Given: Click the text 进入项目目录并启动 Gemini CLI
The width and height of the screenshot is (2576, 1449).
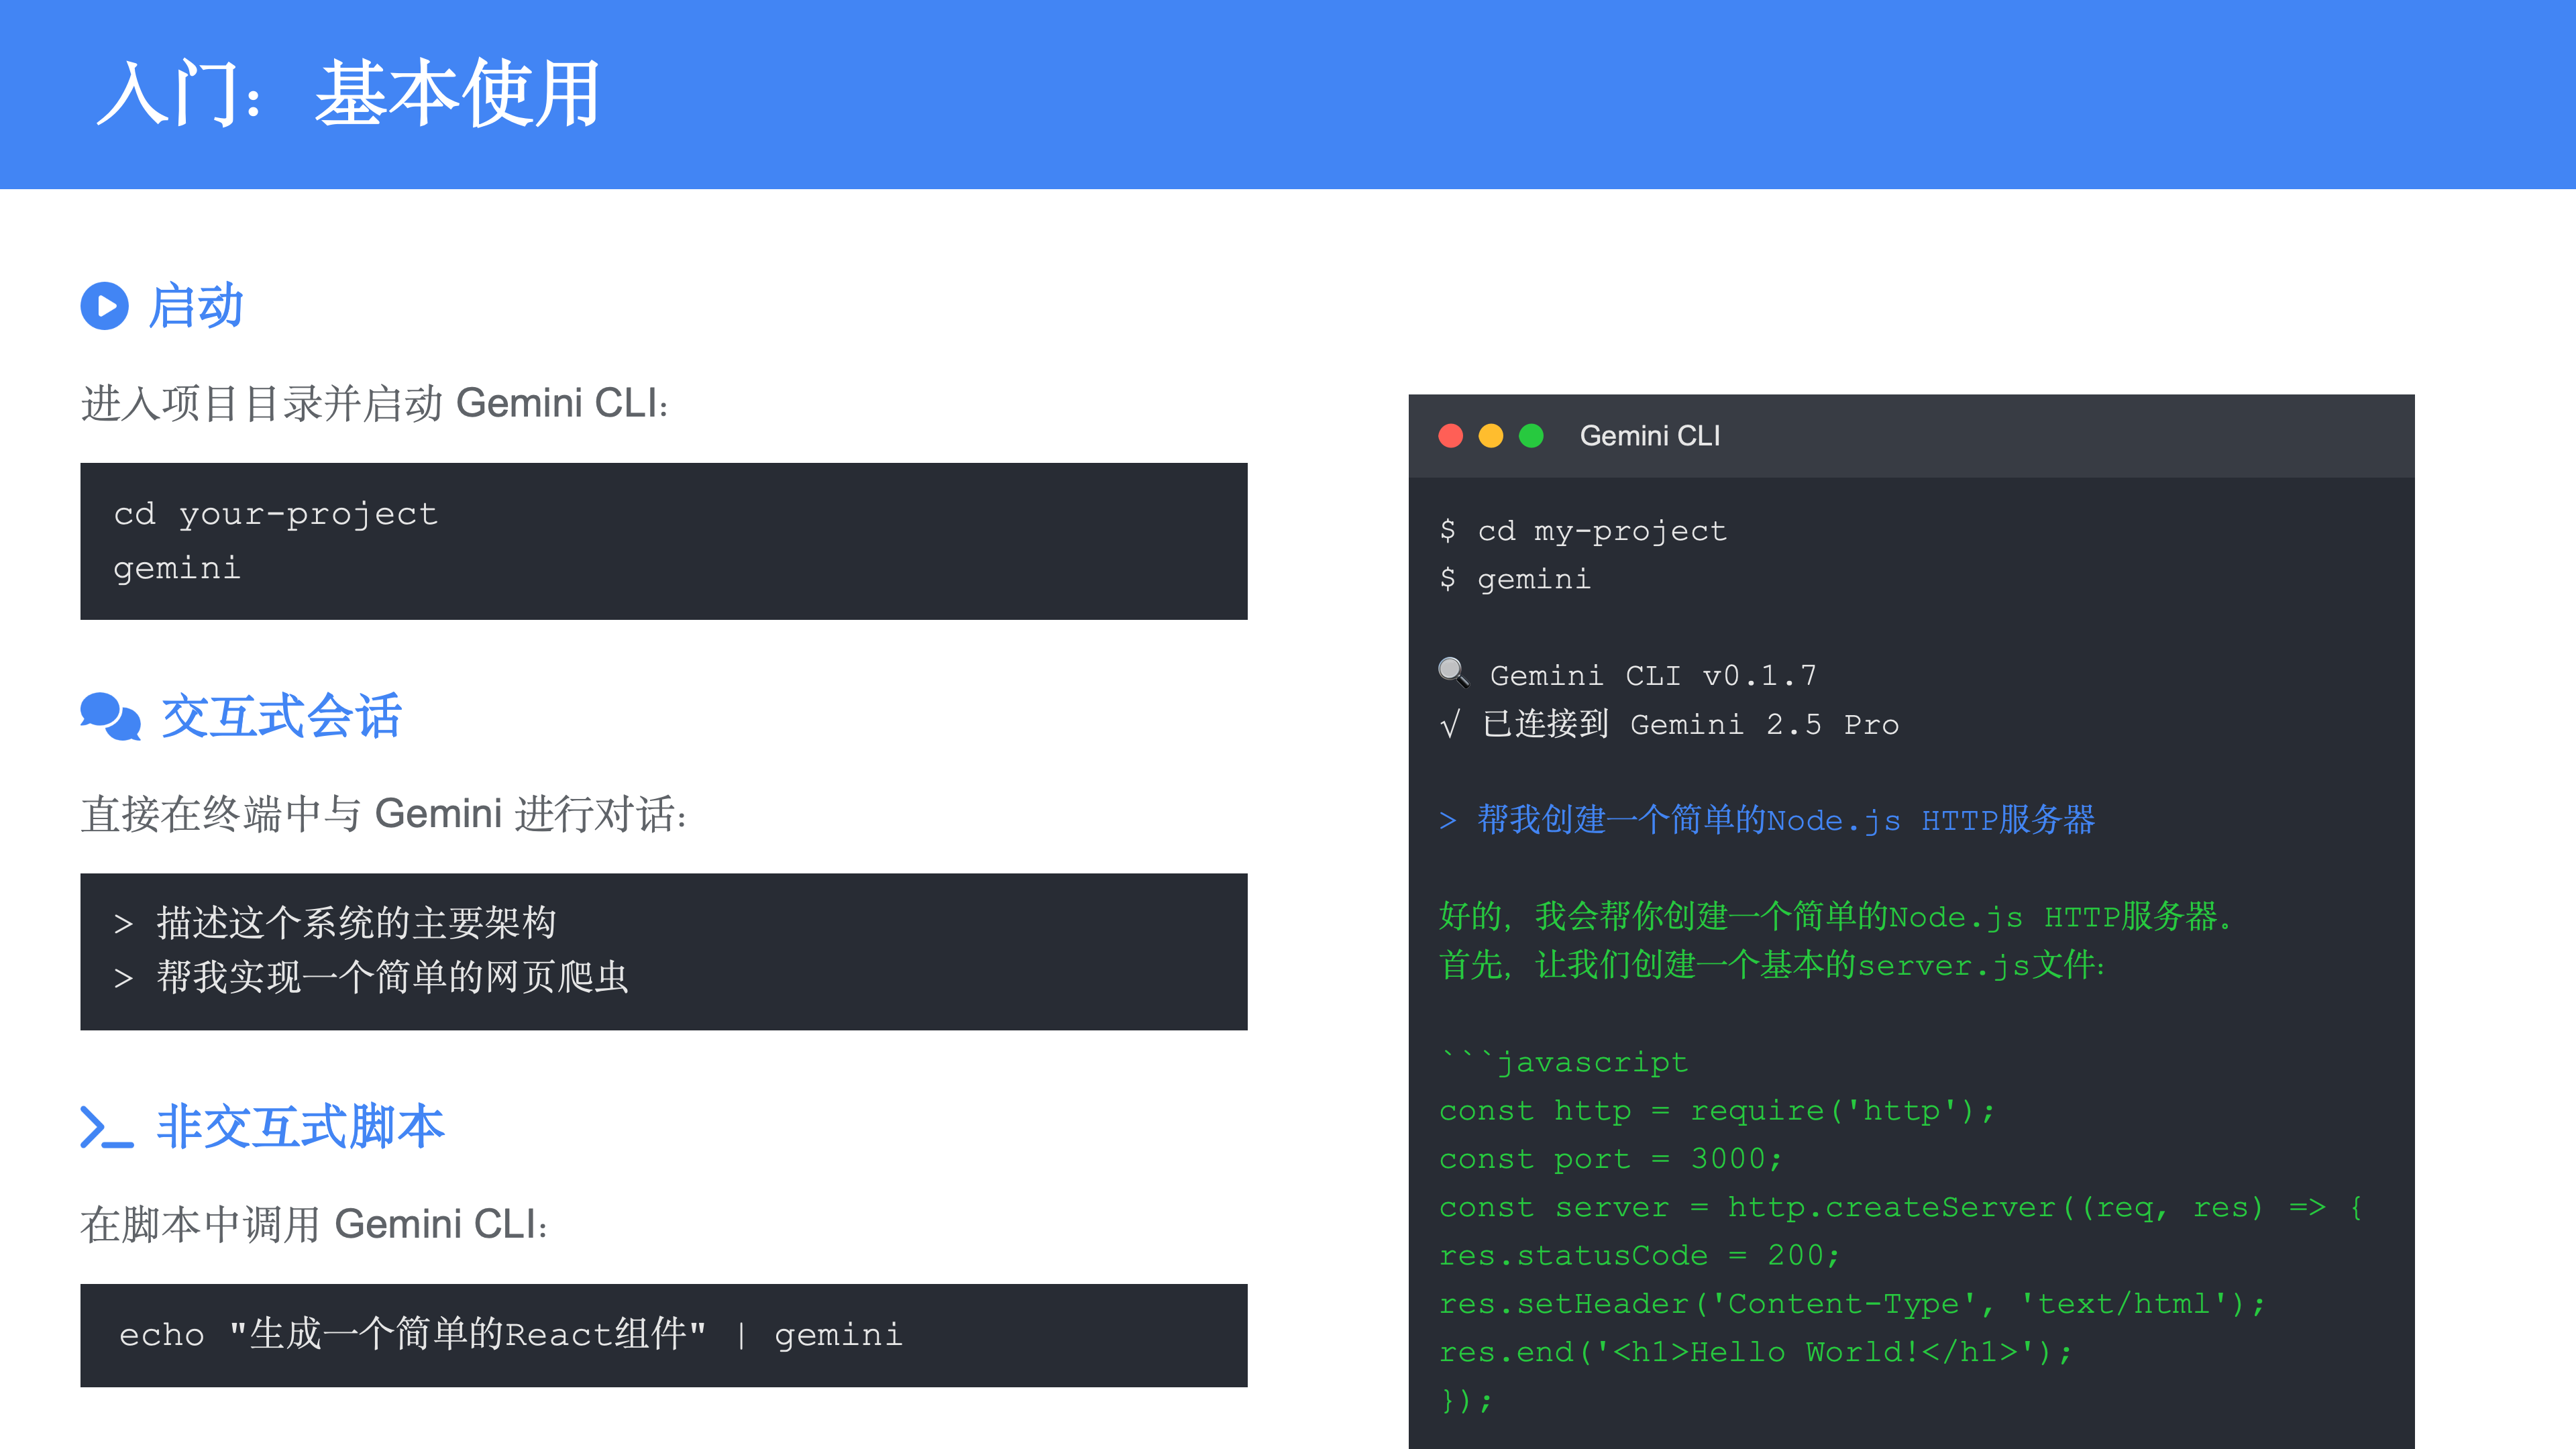Looking at the screenshot, I should (375, 404).
